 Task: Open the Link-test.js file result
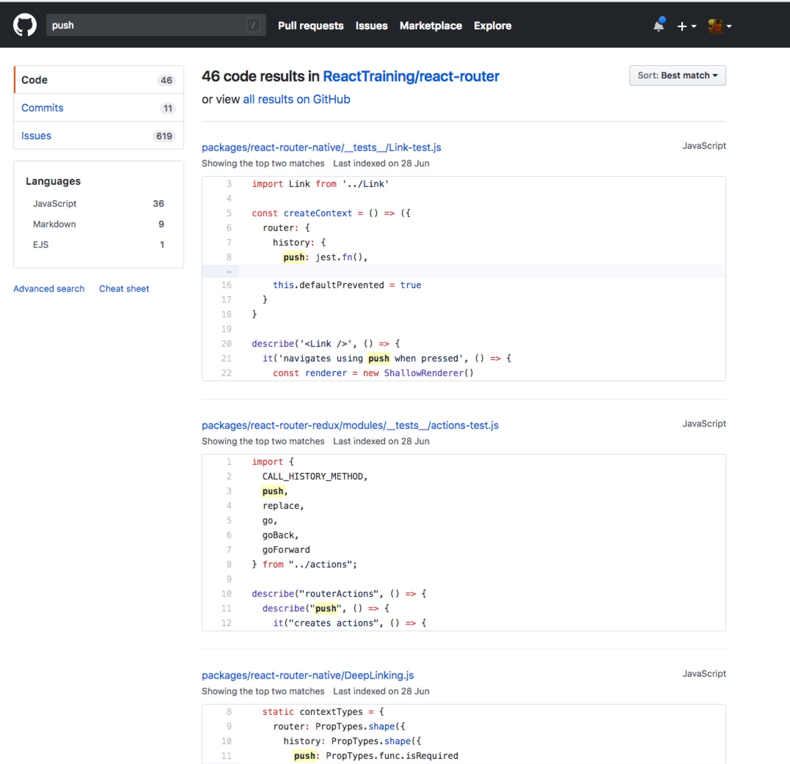click(321, 147)
